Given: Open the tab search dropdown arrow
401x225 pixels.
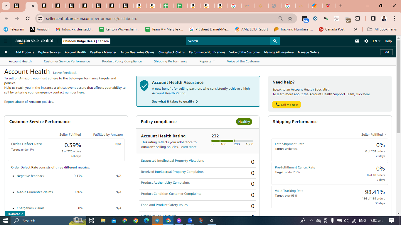Looking at the screenshot, I should 6,6.
